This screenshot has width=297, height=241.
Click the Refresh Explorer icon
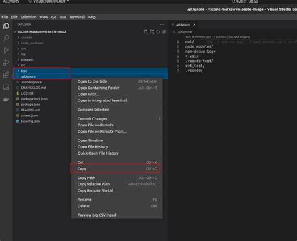(x=158, y=32)
